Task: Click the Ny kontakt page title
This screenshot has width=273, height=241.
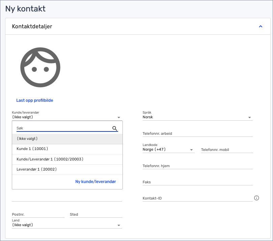Action: click(x=25, y=9)
